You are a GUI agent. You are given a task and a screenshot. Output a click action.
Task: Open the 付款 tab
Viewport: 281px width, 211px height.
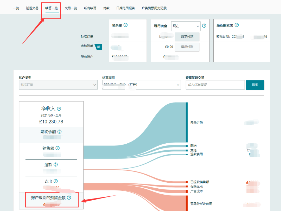(x=106, y=8)
